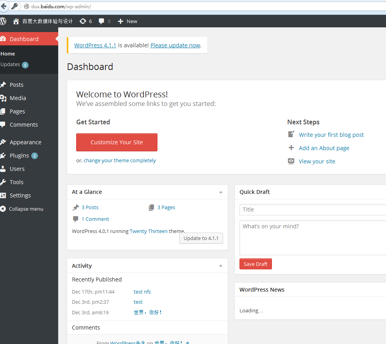Click the Users person icon
386x344 pixels.
(3, 169)
